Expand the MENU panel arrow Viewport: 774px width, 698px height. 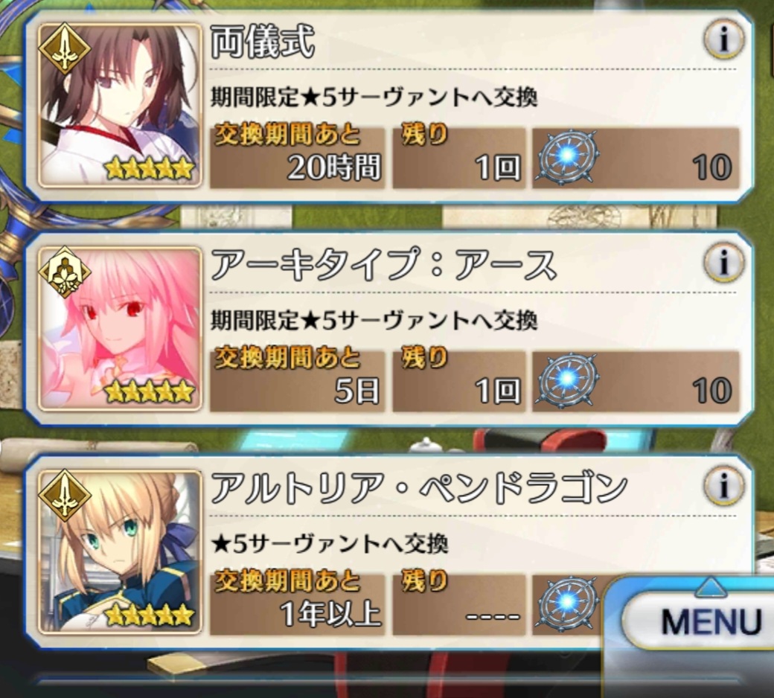point(711,587)
